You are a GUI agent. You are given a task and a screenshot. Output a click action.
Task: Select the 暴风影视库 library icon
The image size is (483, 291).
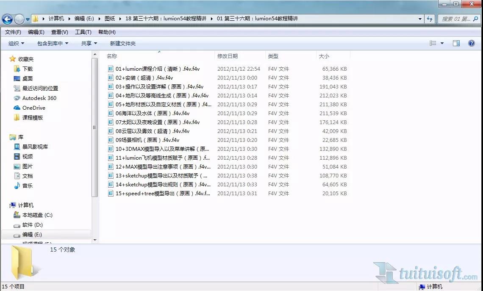coord(17,147)
